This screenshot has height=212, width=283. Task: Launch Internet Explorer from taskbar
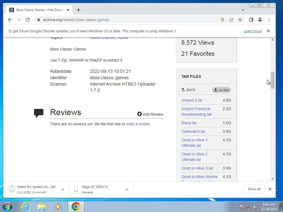[25, 206]
